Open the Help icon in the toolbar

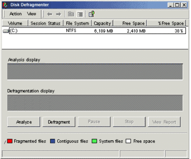92,14
